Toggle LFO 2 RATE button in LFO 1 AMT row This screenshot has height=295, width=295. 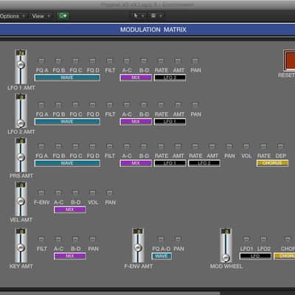(x=161, y=60)
